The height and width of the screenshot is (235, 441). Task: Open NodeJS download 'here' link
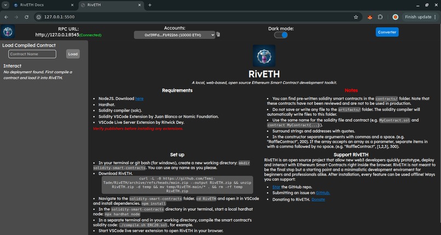click(x=139, y=99)
